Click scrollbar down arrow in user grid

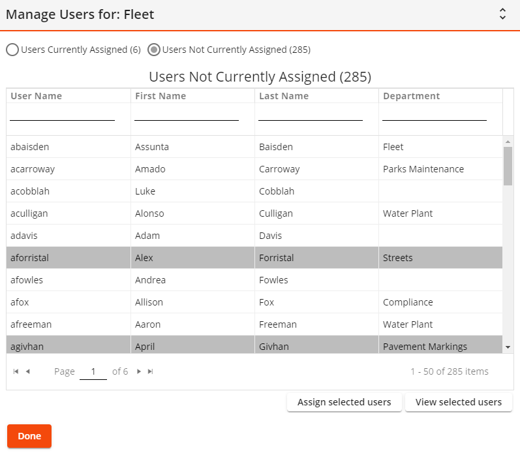508,347
